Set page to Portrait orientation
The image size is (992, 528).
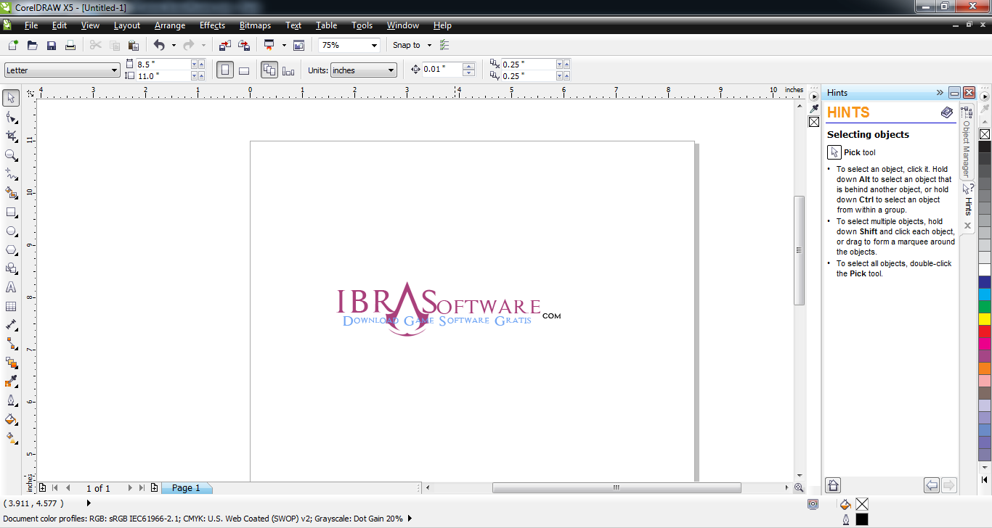click(225, 70)
